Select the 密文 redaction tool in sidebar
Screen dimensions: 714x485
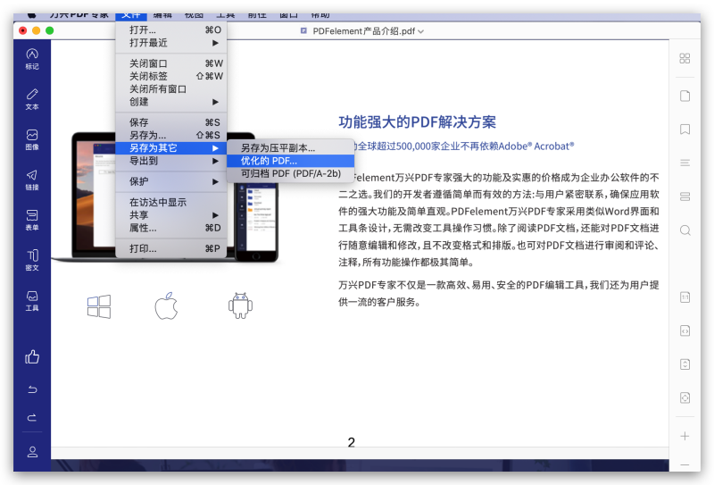click(32, 260)
